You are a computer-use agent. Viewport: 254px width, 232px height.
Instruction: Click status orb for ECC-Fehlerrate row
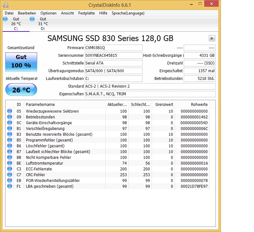click(10, 169)
